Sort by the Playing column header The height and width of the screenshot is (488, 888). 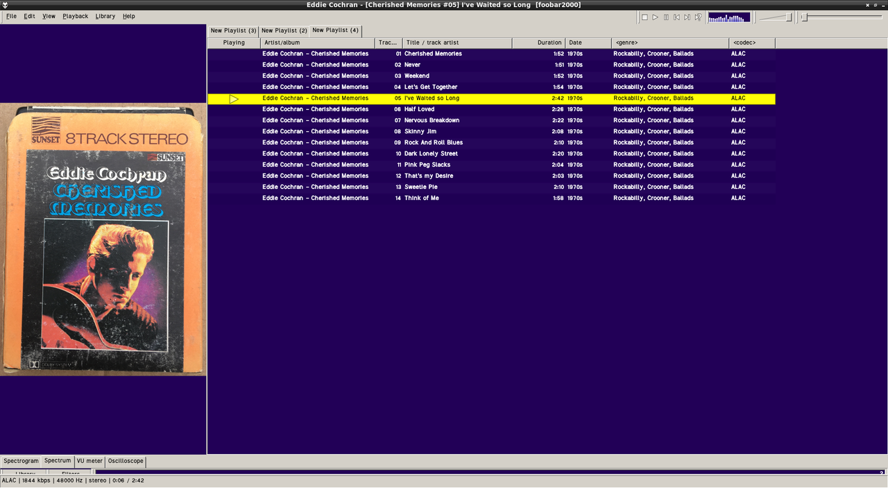pyautogui.click(x=234, y=43)
